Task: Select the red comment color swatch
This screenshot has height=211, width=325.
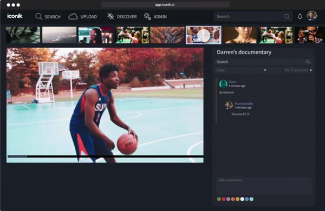Action: [224, 199]
